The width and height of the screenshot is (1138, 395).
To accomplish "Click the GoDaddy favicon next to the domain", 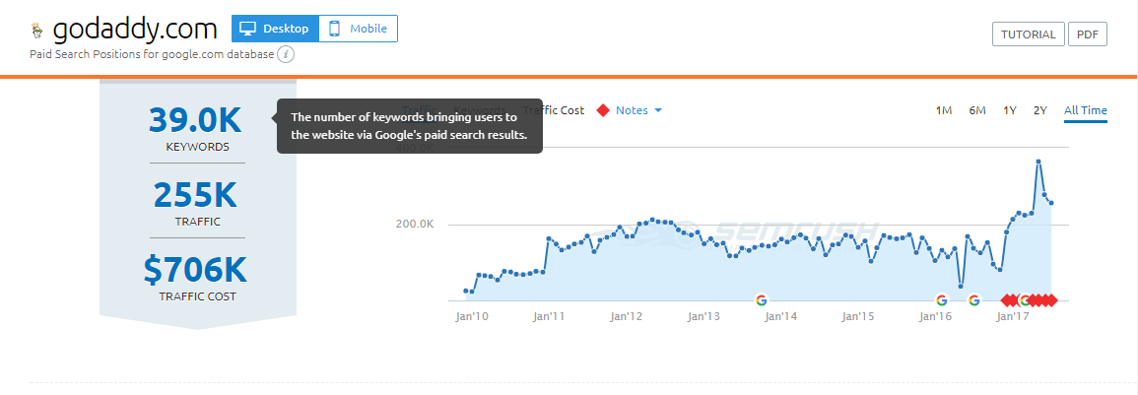I will [x=37, y=30].
